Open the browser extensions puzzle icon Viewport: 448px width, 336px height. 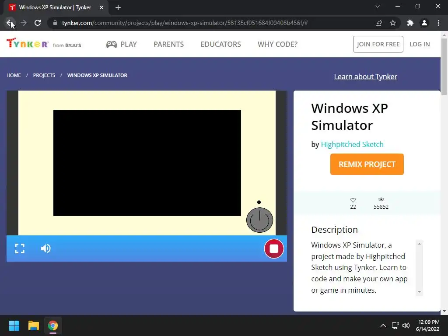(410, 23)
